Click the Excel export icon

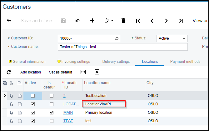click(97, 72)
